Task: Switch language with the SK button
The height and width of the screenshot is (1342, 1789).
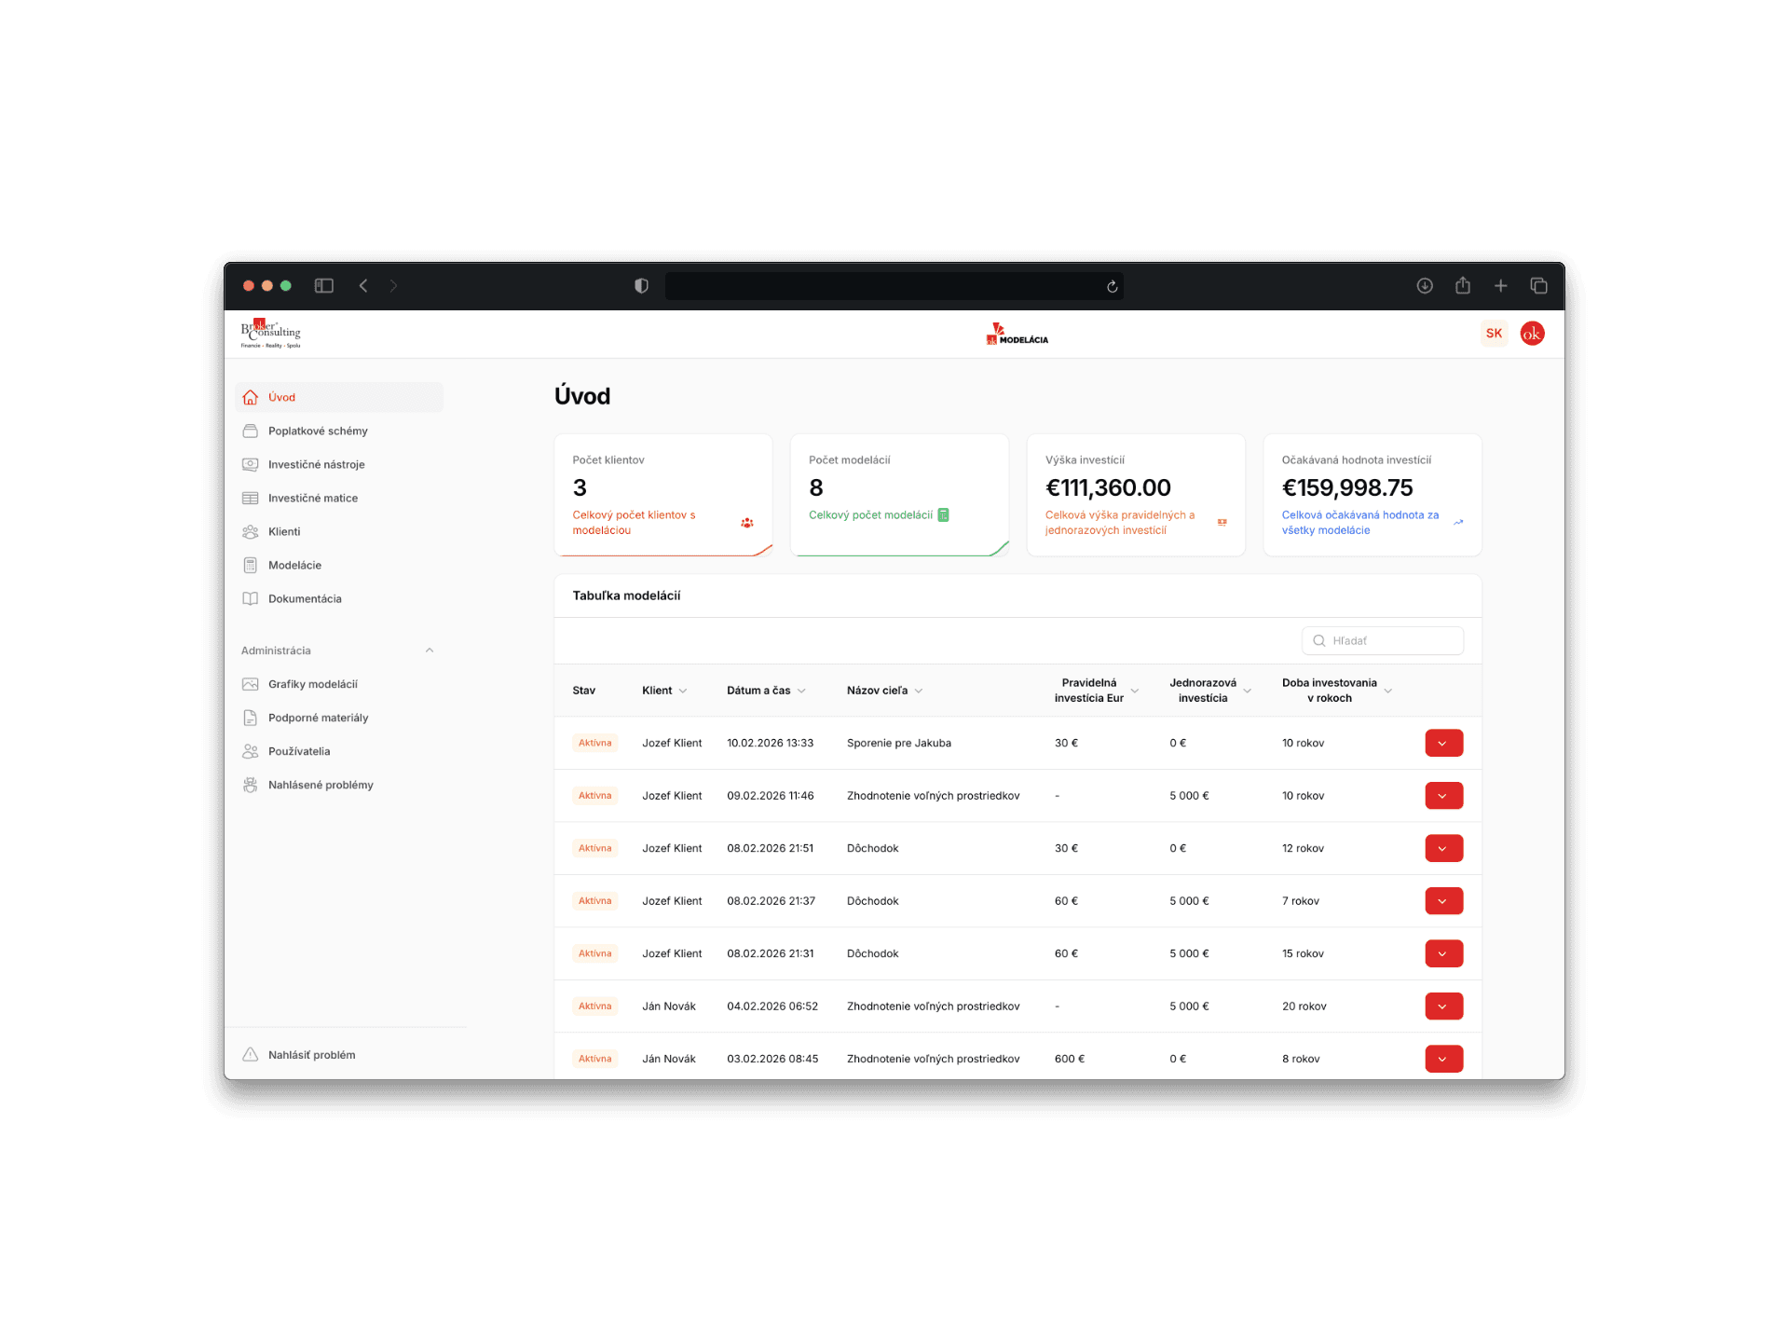Action: [1494, 333]
